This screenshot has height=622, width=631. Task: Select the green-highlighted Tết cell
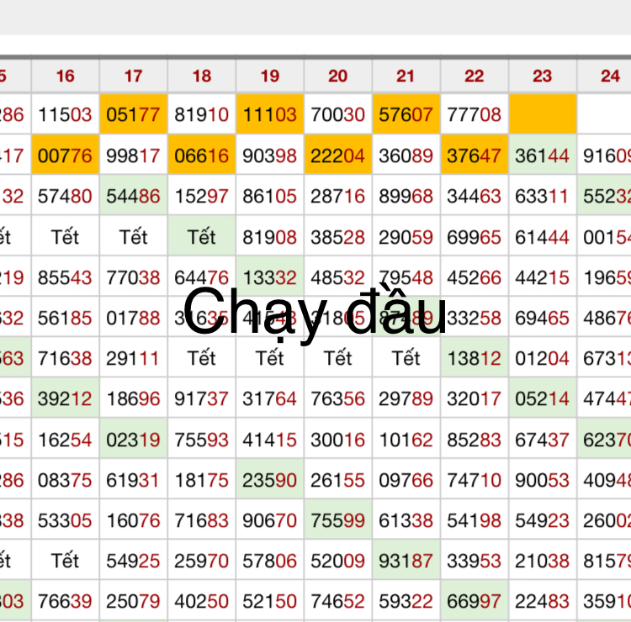(202, 237)
